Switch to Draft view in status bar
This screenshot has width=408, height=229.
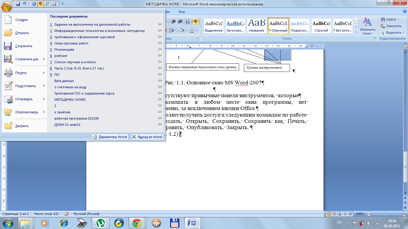pos(350,214)
